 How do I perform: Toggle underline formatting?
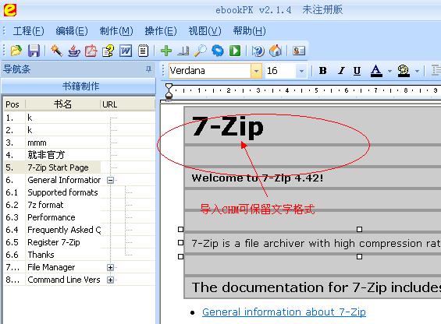click(x=357, y=70)
